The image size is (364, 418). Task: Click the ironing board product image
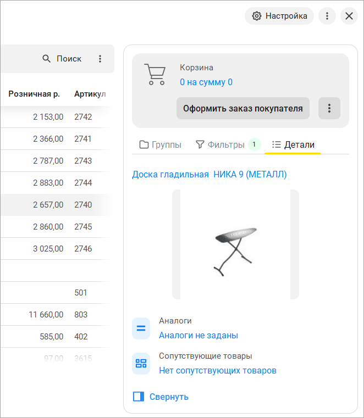tap(235, 245)
